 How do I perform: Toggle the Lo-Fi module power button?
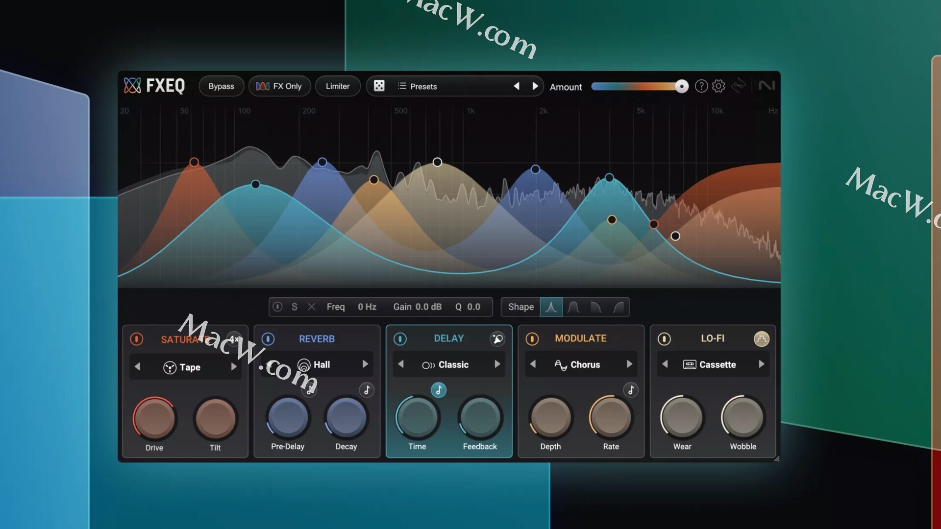click(x=664, y=339)
